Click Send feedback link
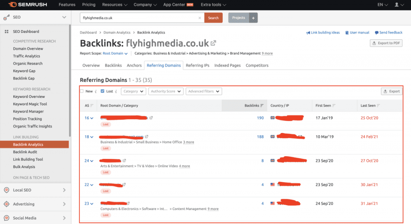Screen dimensions: 411x224 (389, 33)
